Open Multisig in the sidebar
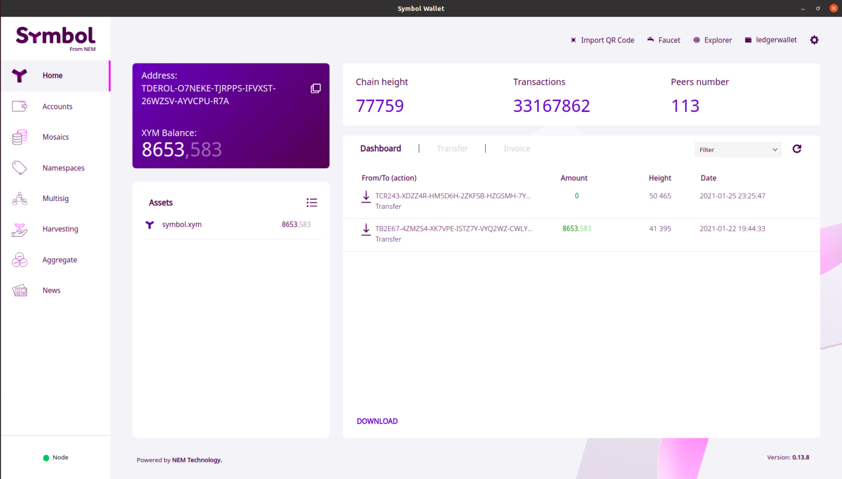 click(55, 198)
